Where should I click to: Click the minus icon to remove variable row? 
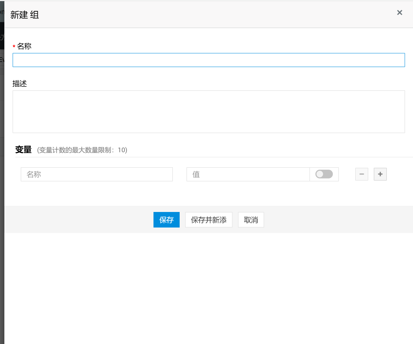361,174
